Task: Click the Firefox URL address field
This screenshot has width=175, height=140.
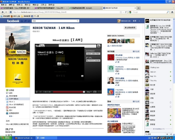Action: coord(66,12)
